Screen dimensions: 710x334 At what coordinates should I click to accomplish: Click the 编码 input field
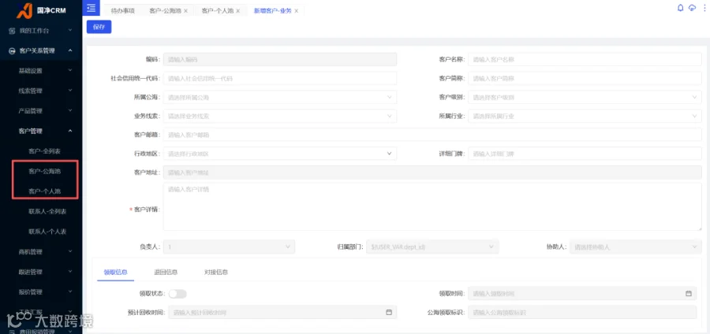(x=280, y=59)
